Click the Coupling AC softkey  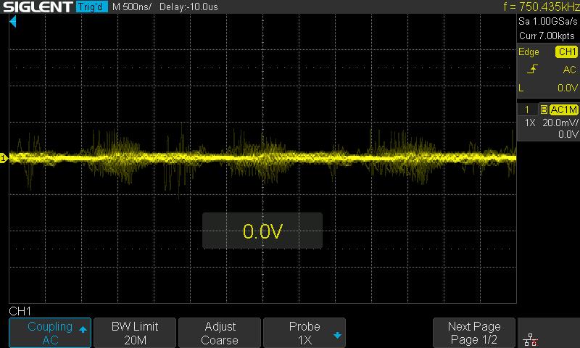pos(50,333)
